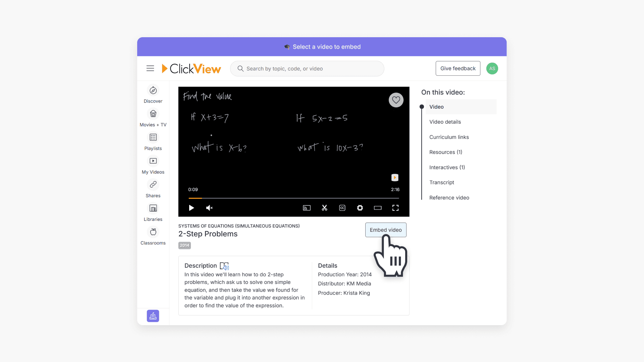Screen dimensions: 644x362
Task: Open the Libraries section
Action: point(153,213)
